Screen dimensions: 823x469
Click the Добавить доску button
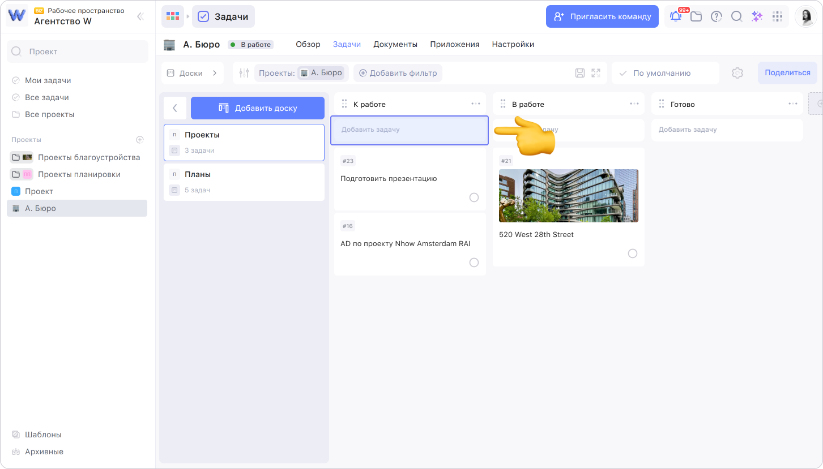click(258, 108)
